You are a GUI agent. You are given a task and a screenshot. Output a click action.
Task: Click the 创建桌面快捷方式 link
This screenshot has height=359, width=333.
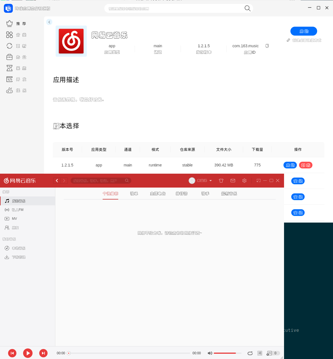tap(304, 40)
